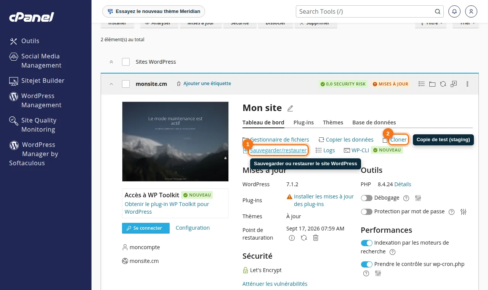This screenshot has width=488, height=290.
Task: Select the Tableau de bord tab
Action: [263, 122]
